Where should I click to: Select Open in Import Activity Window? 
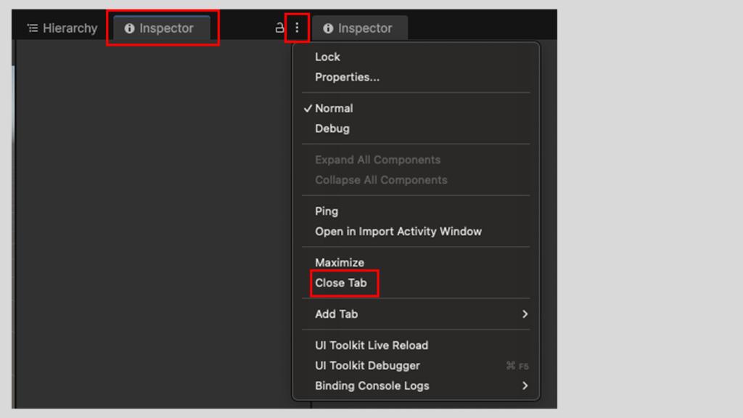[x=398, y=231]
